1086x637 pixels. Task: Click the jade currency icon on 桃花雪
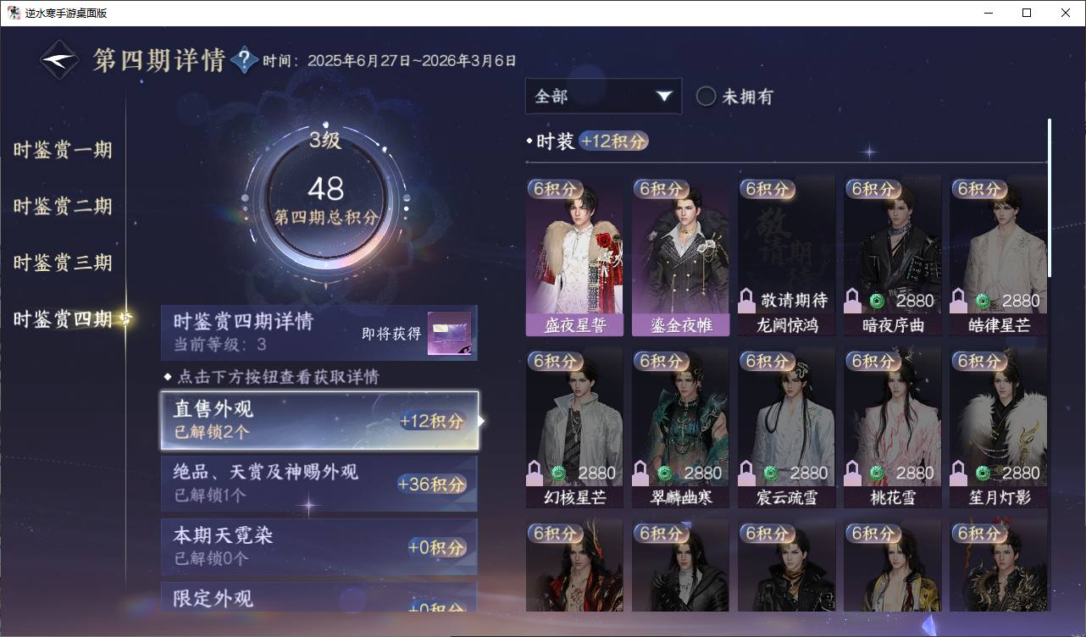pos(877,473)
